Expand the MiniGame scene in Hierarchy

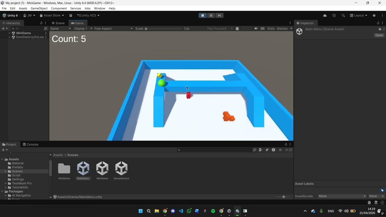(10, 33)
